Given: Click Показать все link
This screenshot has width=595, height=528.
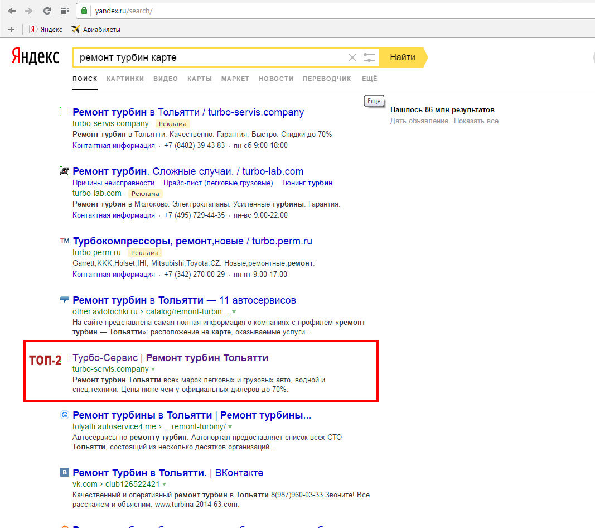Looking at the screenshot, I should coord(476,121).
